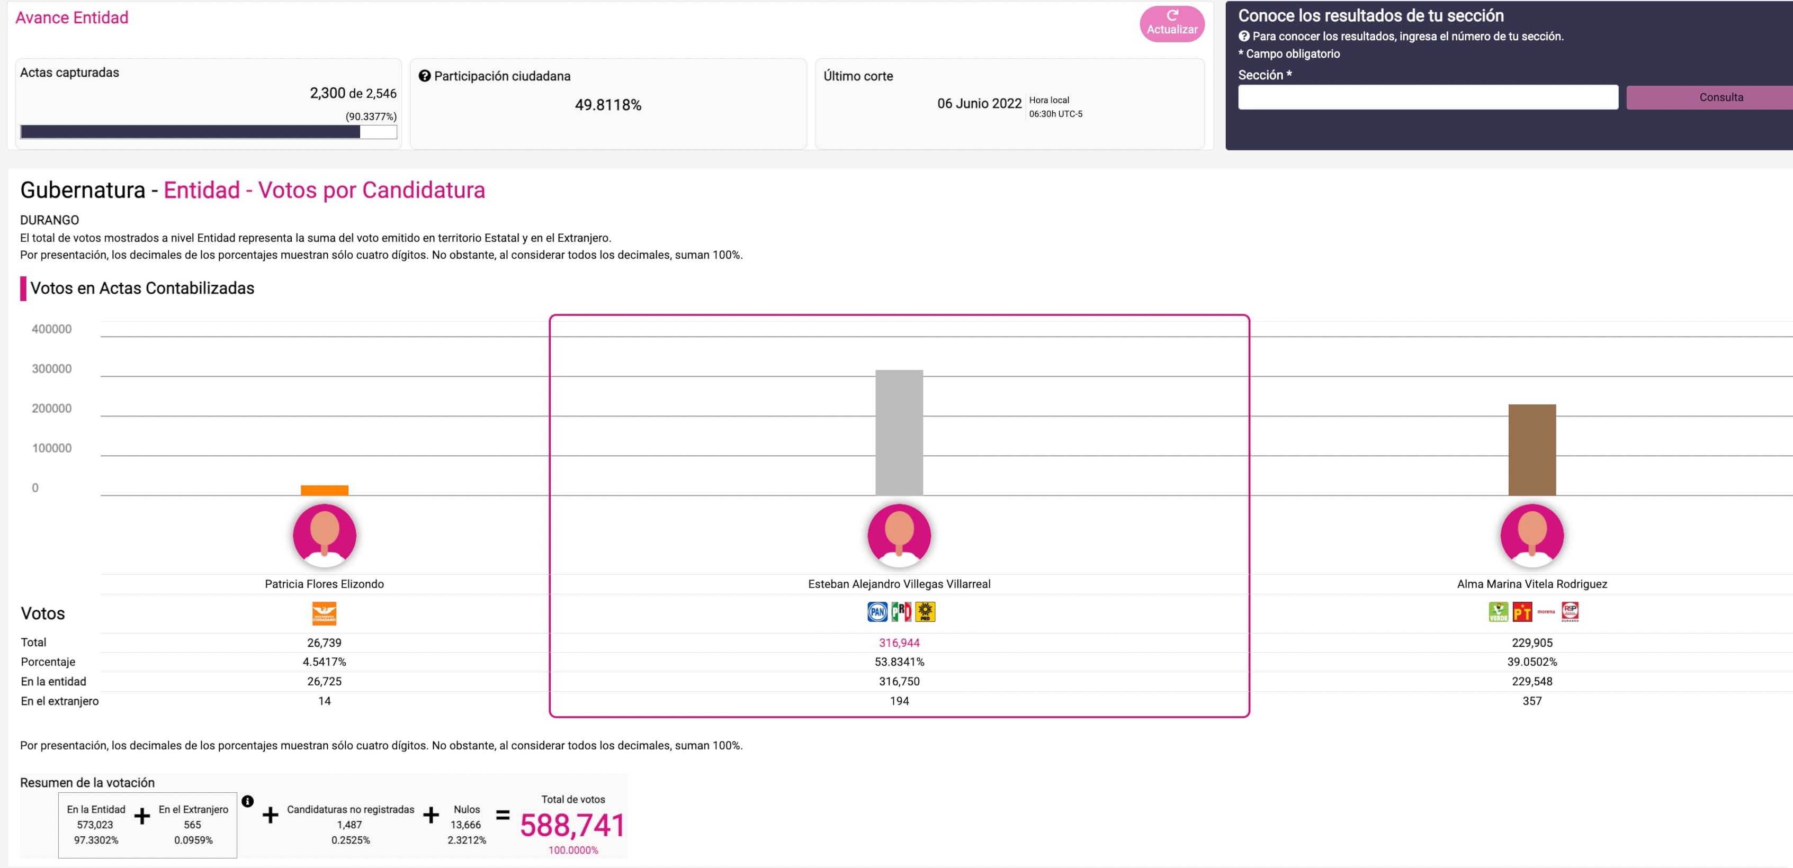Click the Partido Verde logo
The width and height of the screenshot is (1793, 868).
click(x=1498, y=611)
